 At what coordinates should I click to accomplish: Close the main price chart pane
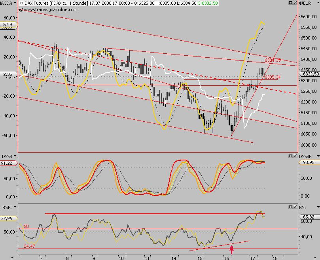pos(295,3)
